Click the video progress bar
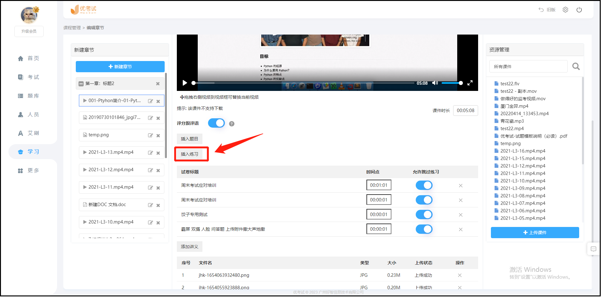Viewport: 601px width, 297px height. (x=304, y=83)
